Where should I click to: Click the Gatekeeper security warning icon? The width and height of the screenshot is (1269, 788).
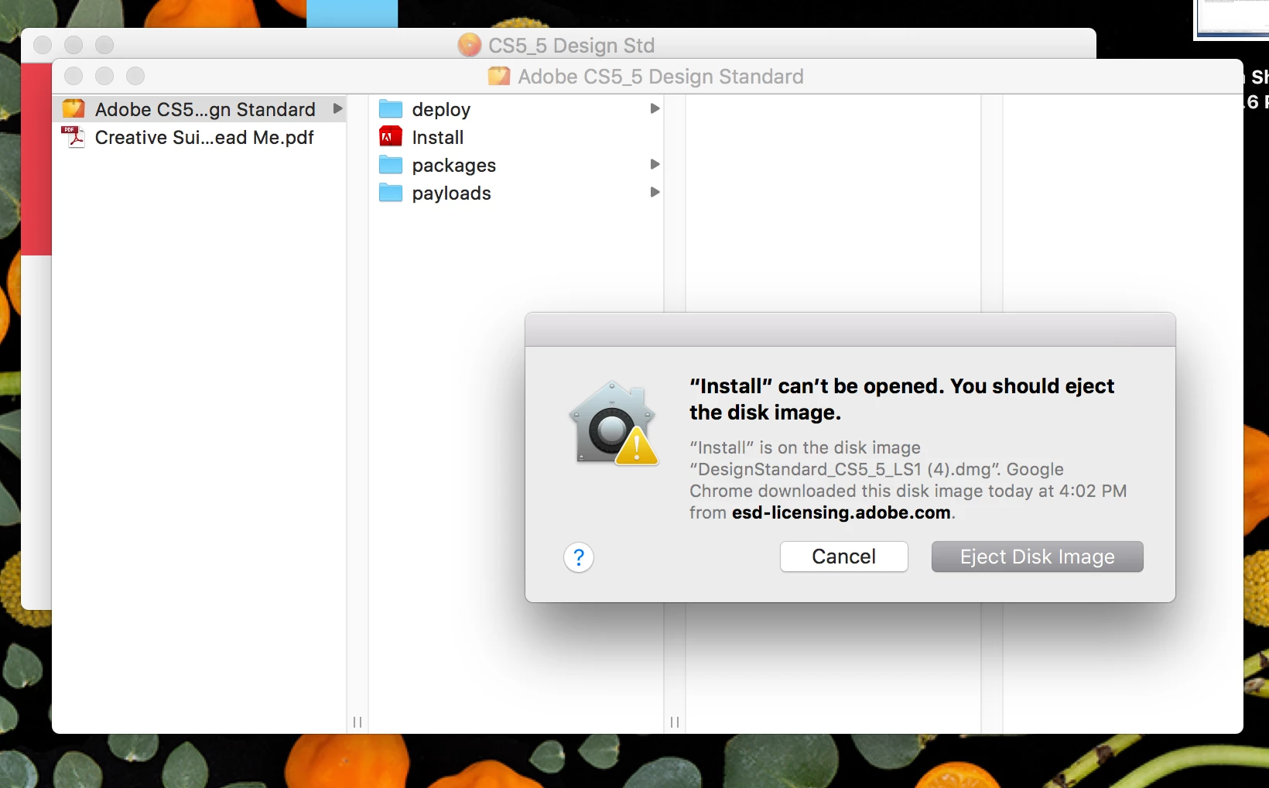coord(614,423)
